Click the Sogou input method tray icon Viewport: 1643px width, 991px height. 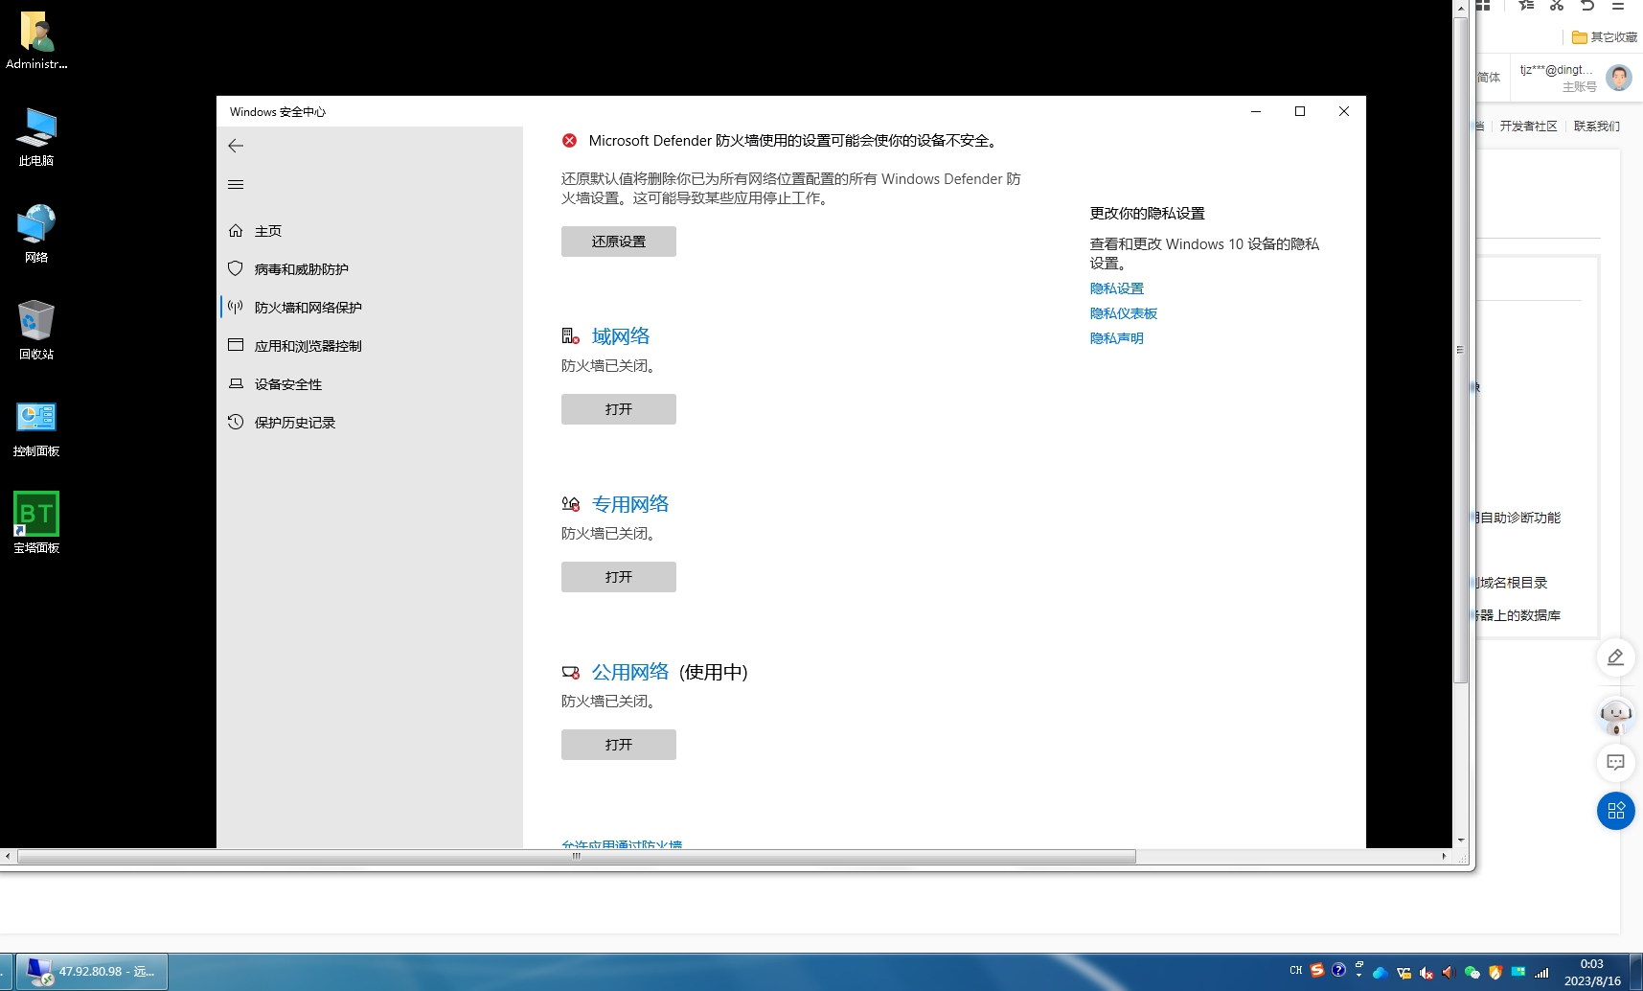(x=1317, y=971)
